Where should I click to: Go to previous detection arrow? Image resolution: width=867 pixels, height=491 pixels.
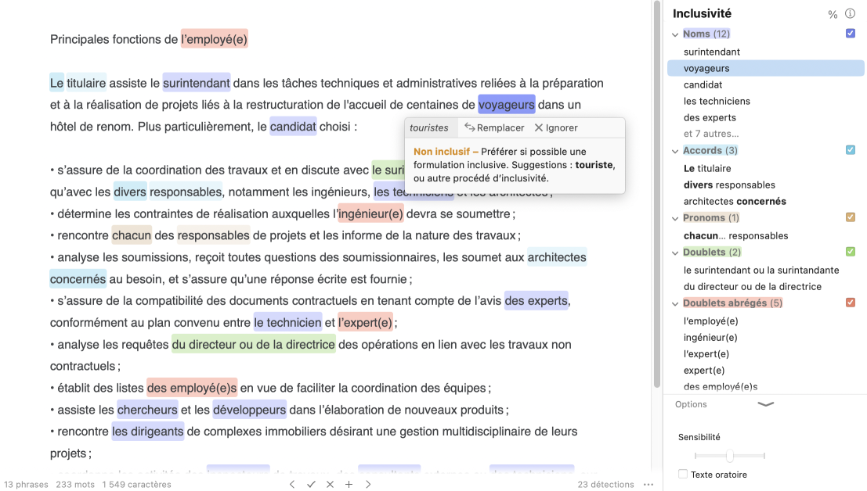(x=292, y=485)
